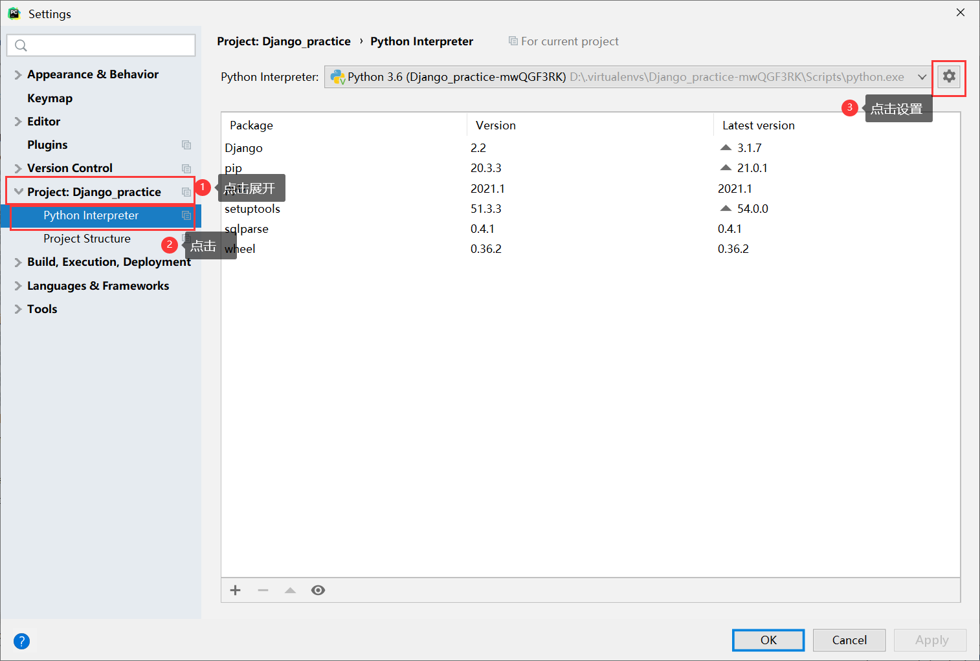Select the wheel package row
Image resolution: width=980 pixels, height=661 pixels.
tap(590, 249)
